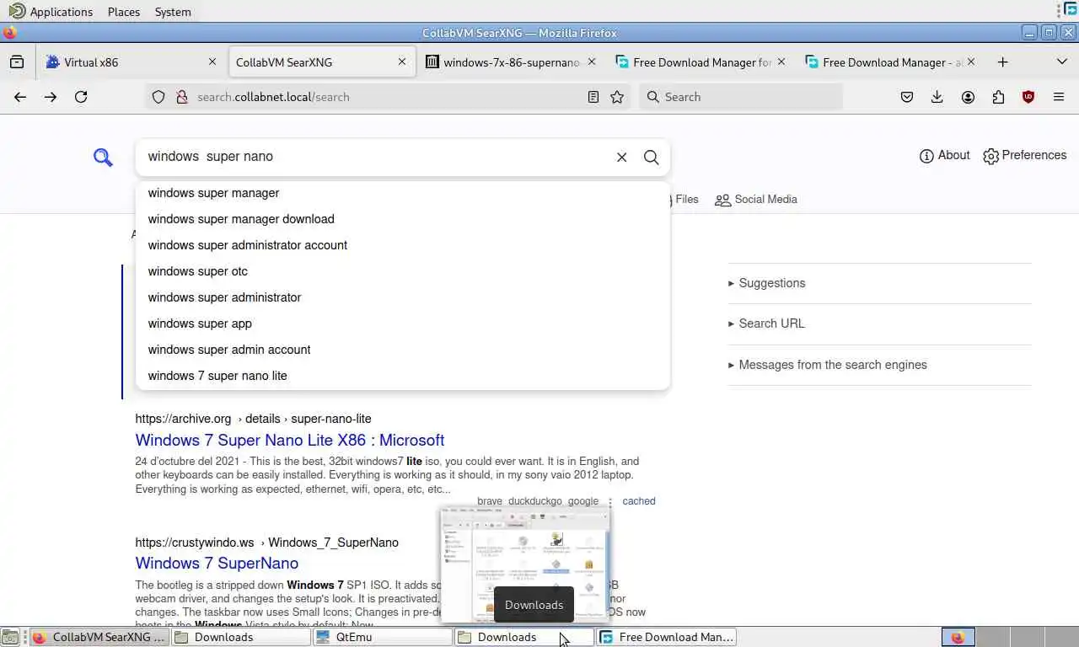Show the Firefox downloads panel
This screenshot has width=1079, height=647.
(937, 97)
